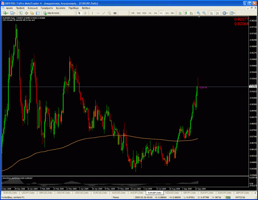Image resolution: width=258 pixels, height=200 pixels.
Task: Select the Cursor arrow tool
Action: tap(79, 13)
